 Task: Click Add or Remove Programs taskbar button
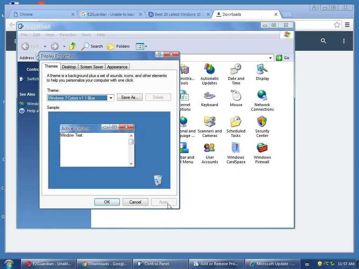point(217,264)
